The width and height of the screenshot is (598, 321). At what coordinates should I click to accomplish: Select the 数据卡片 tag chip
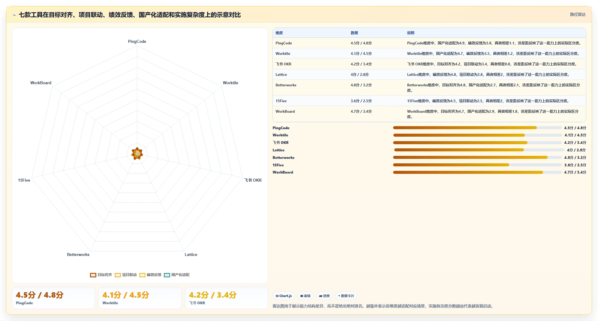346,296
